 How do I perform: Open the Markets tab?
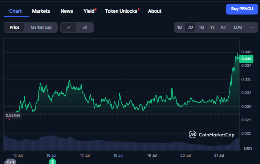tap(41, 11)
